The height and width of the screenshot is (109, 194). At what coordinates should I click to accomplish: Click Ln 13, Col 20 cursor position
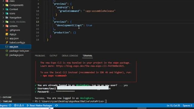173,105
